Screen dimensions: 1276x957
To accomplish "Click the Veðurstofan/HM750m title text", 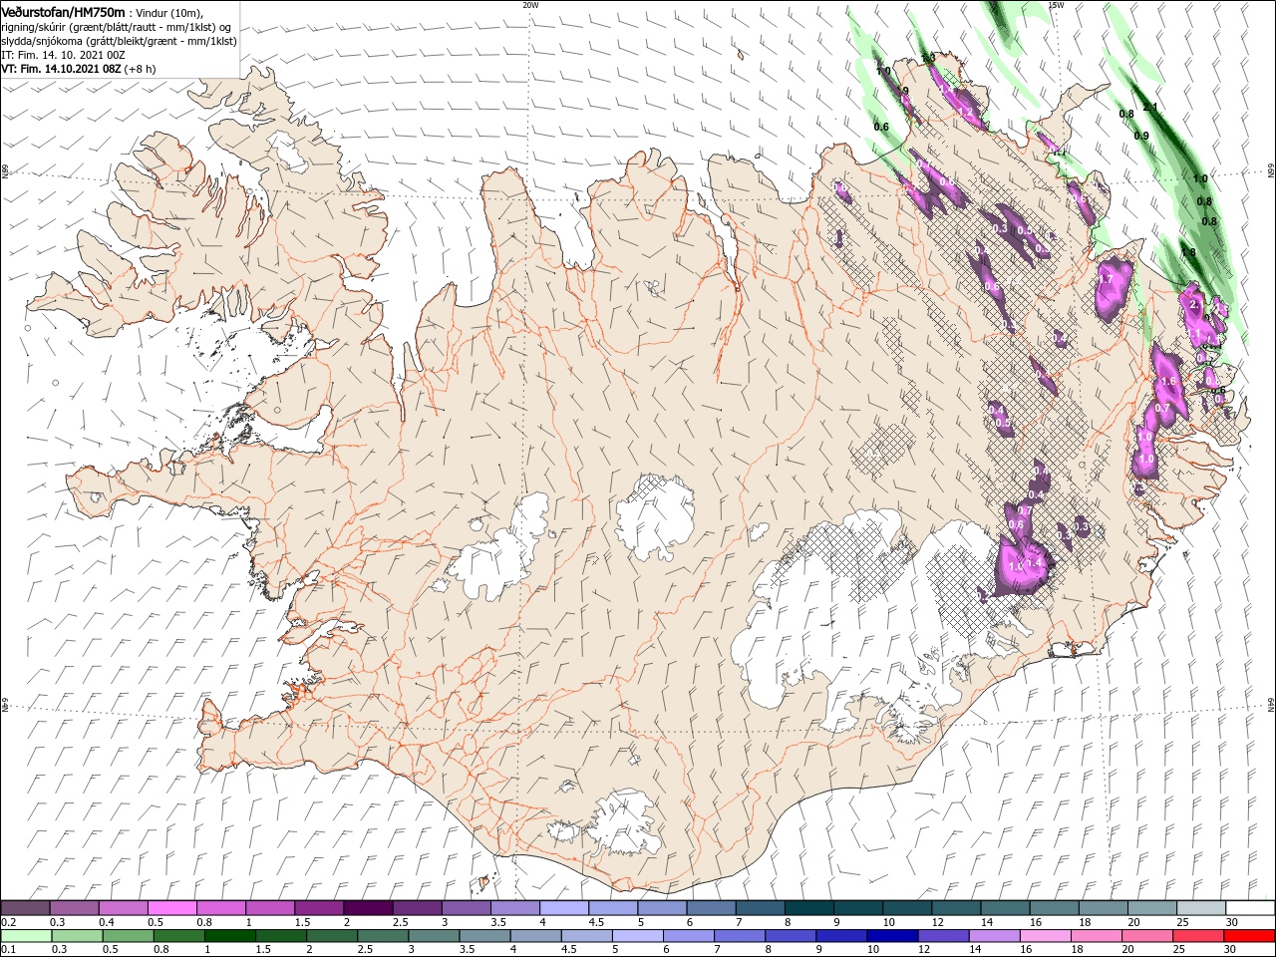I will pyautogui.click(x=63, y=12).
